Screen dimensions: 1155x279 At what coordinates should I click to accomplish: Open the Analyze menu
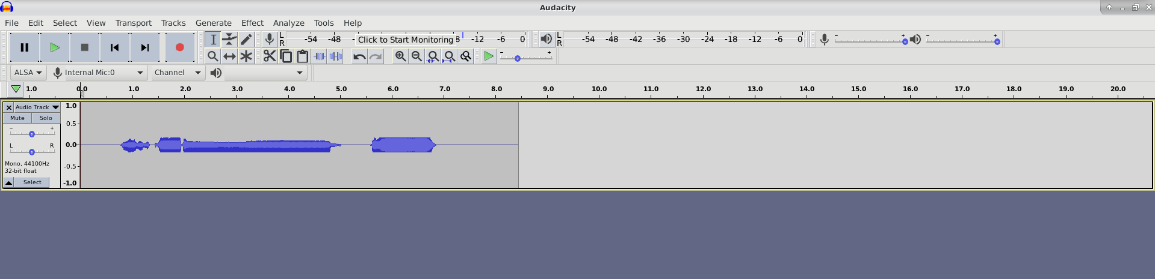pos(289,23)
